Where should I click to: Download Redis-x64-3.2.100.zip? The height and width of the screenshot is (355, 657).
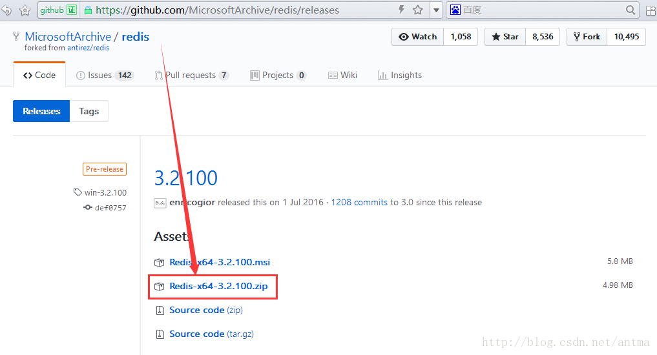click(x=218, y=287)
